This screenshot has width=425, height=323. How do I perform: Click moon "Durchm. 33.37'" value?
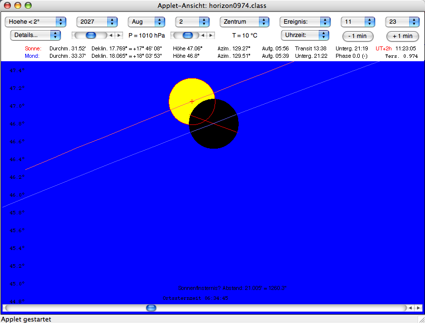tap(68, 56)
